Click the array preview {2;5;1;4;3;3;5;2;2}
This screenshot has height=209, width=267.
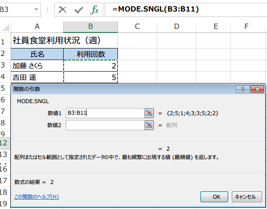click(x=192, y=113)
